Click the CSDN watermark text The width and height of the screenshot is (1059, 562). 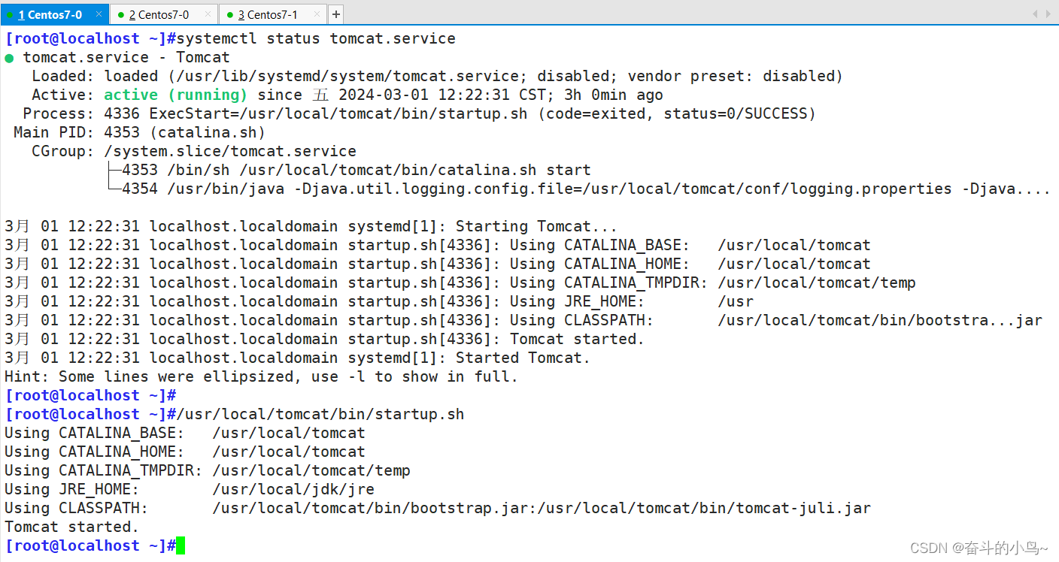coord(979,548)
